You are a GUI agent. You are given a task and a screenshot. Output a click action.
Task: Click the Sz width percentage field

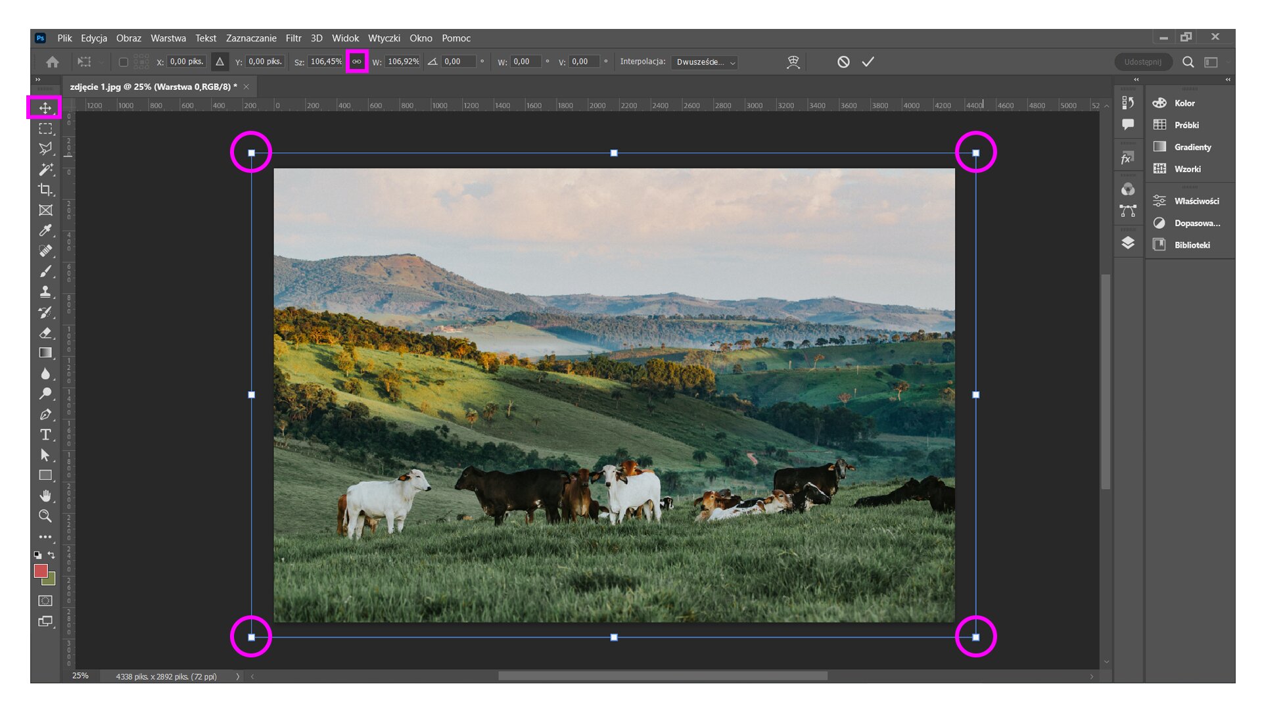(325, 62)
